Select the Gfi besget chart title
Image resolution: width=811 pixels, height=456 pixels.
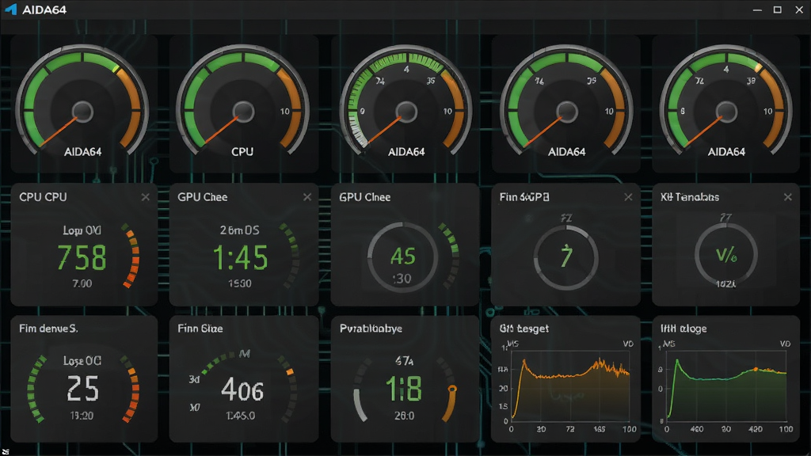[524, 329]
